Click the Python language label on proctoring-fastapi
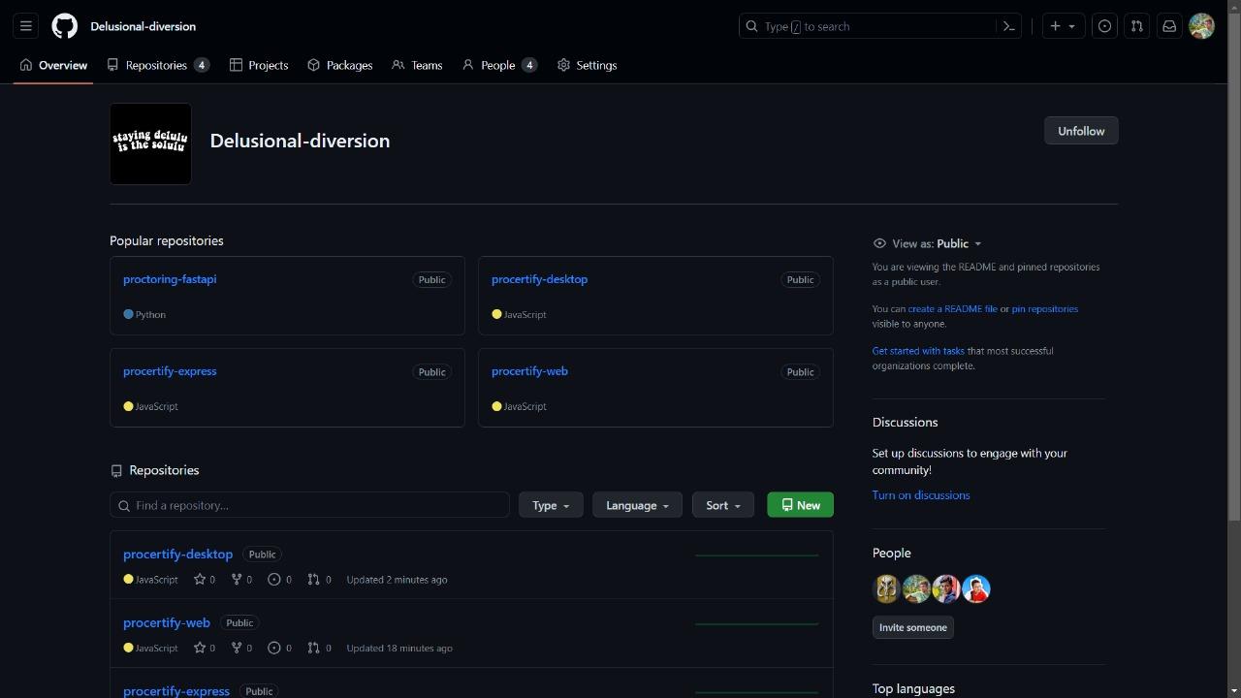The height and width of the screenshot is (698, 1241). (x=144, y=314)
